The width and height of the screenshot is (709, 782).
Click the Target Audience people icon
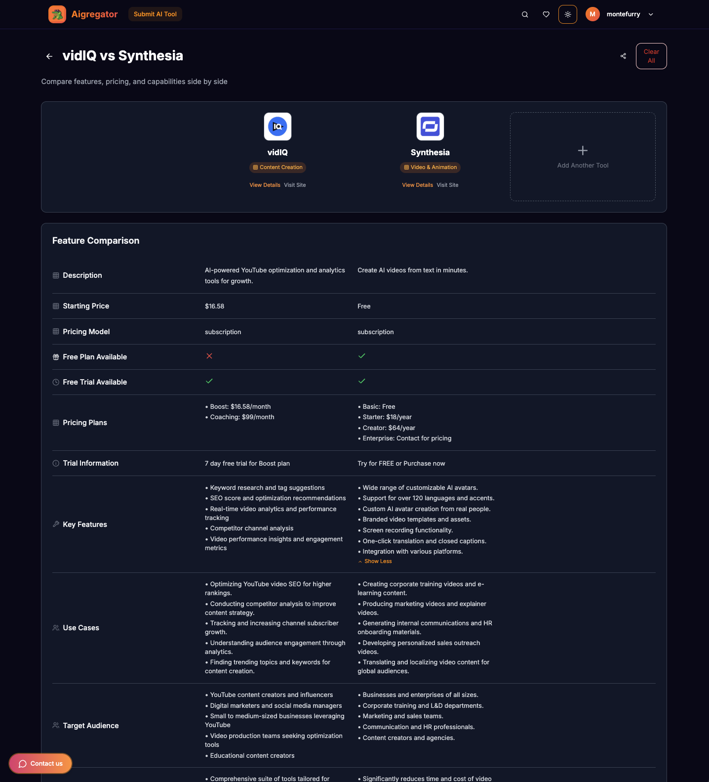click(x=56, y=726)
